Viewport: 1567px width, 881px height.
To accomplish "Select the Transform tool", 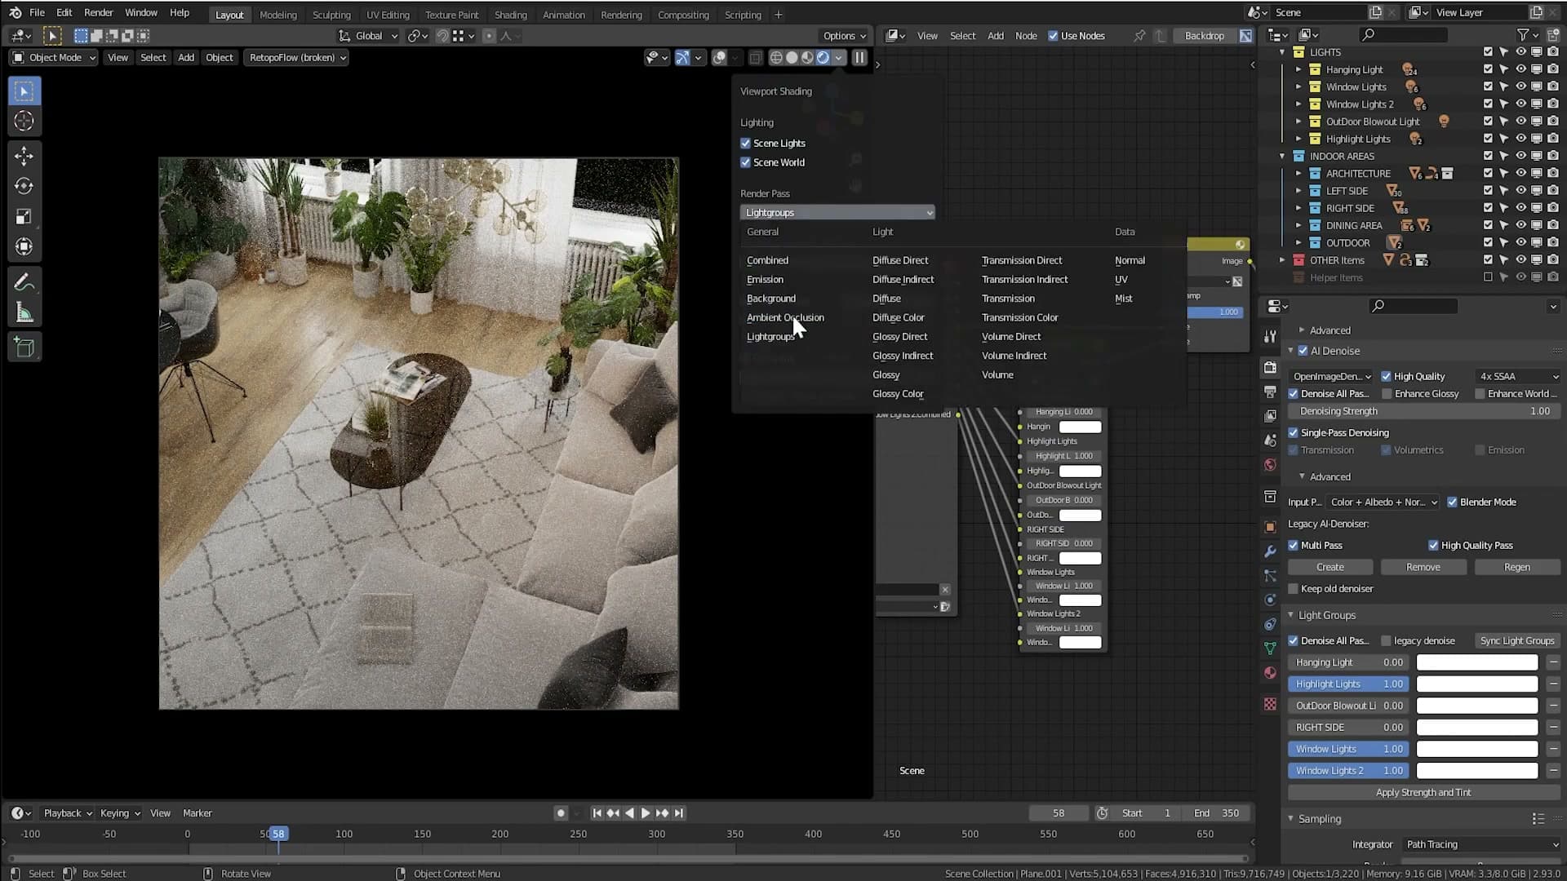I will point(24,246).
